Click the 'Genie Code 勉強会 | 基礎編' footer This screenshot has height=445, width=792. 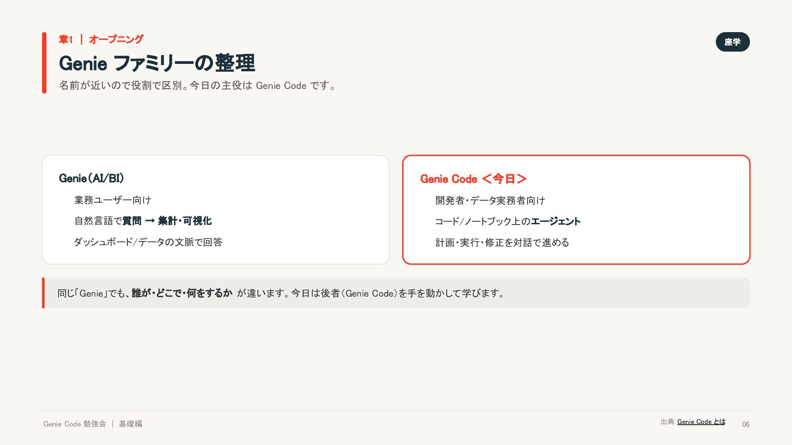coord(93,424)
